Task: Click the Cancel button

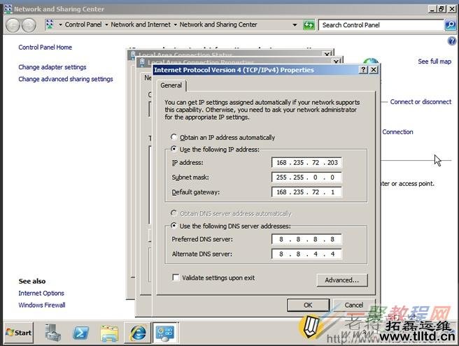Action: coord(353,305)
